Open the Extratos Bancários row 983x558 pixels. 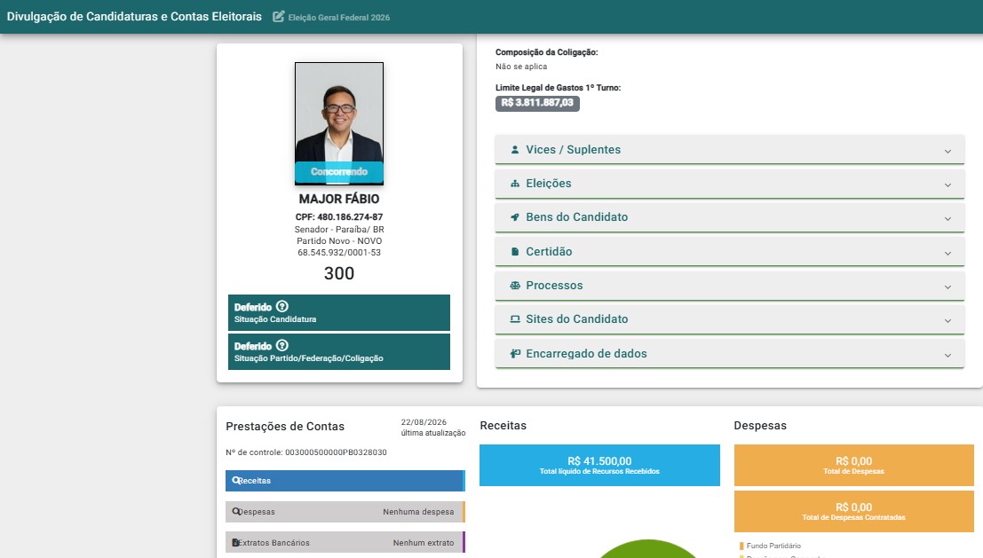345,542
